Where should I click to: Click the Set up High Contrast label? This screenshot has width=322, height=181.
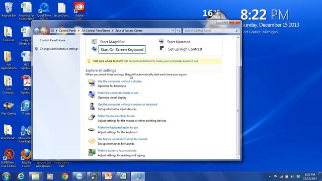[x=185, y=49]
